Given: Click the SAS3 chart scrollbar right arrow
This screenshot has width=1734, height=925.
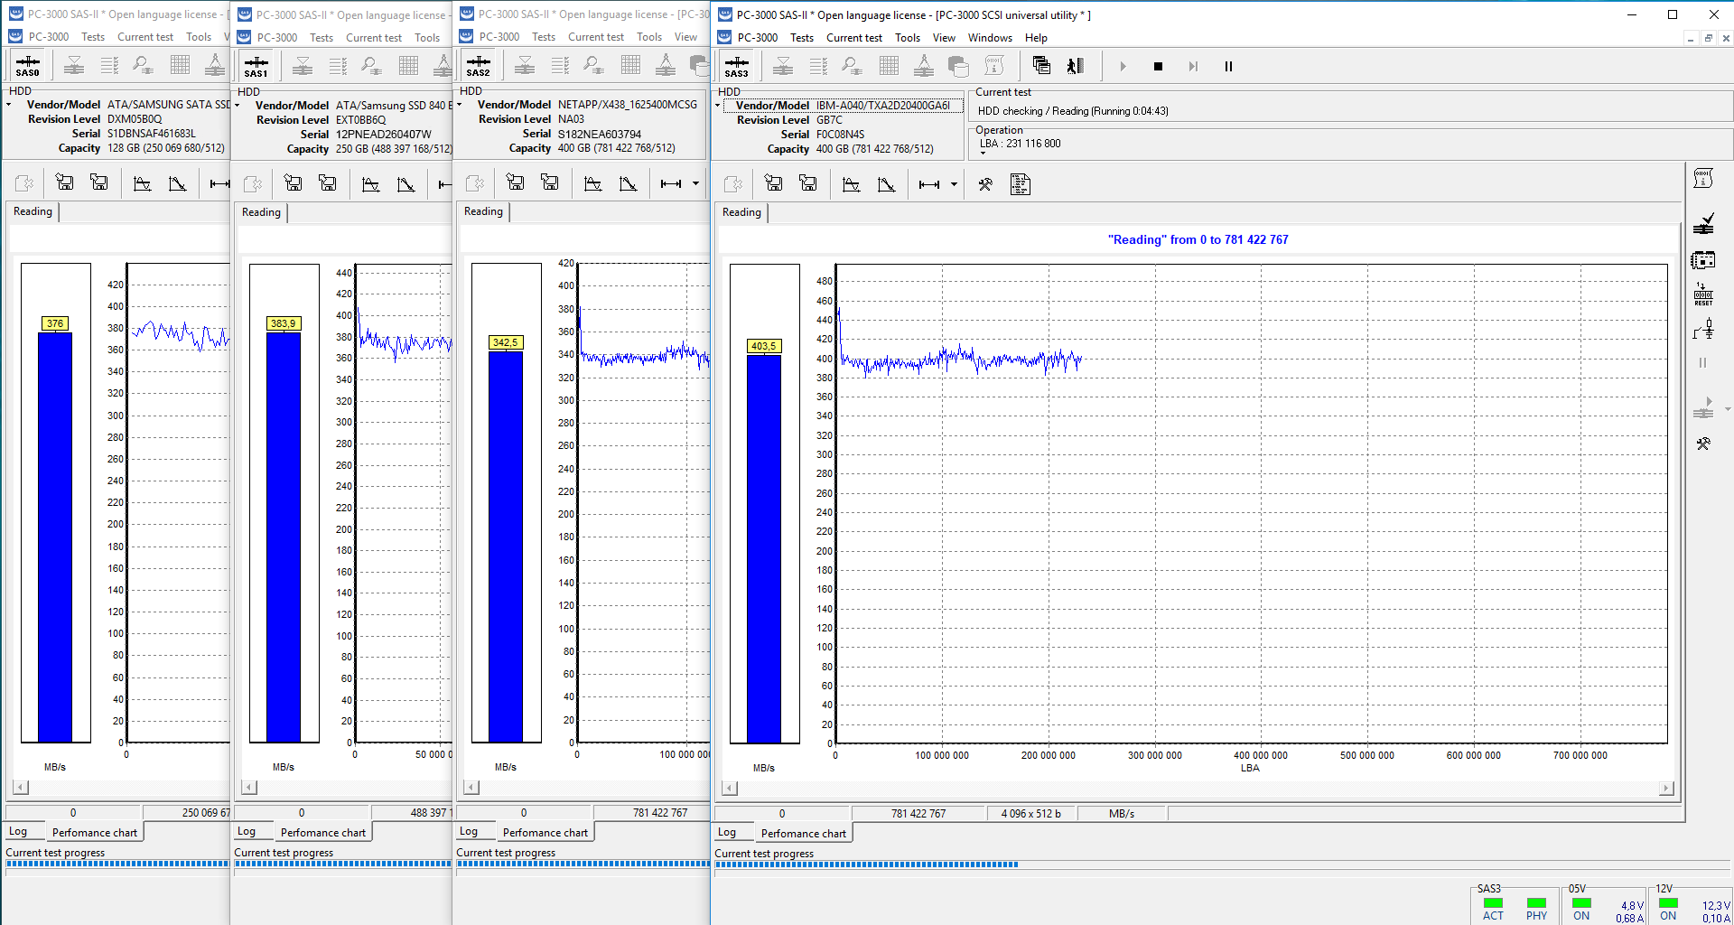Looking at the screenshot, I should [x=1666, y=789].
